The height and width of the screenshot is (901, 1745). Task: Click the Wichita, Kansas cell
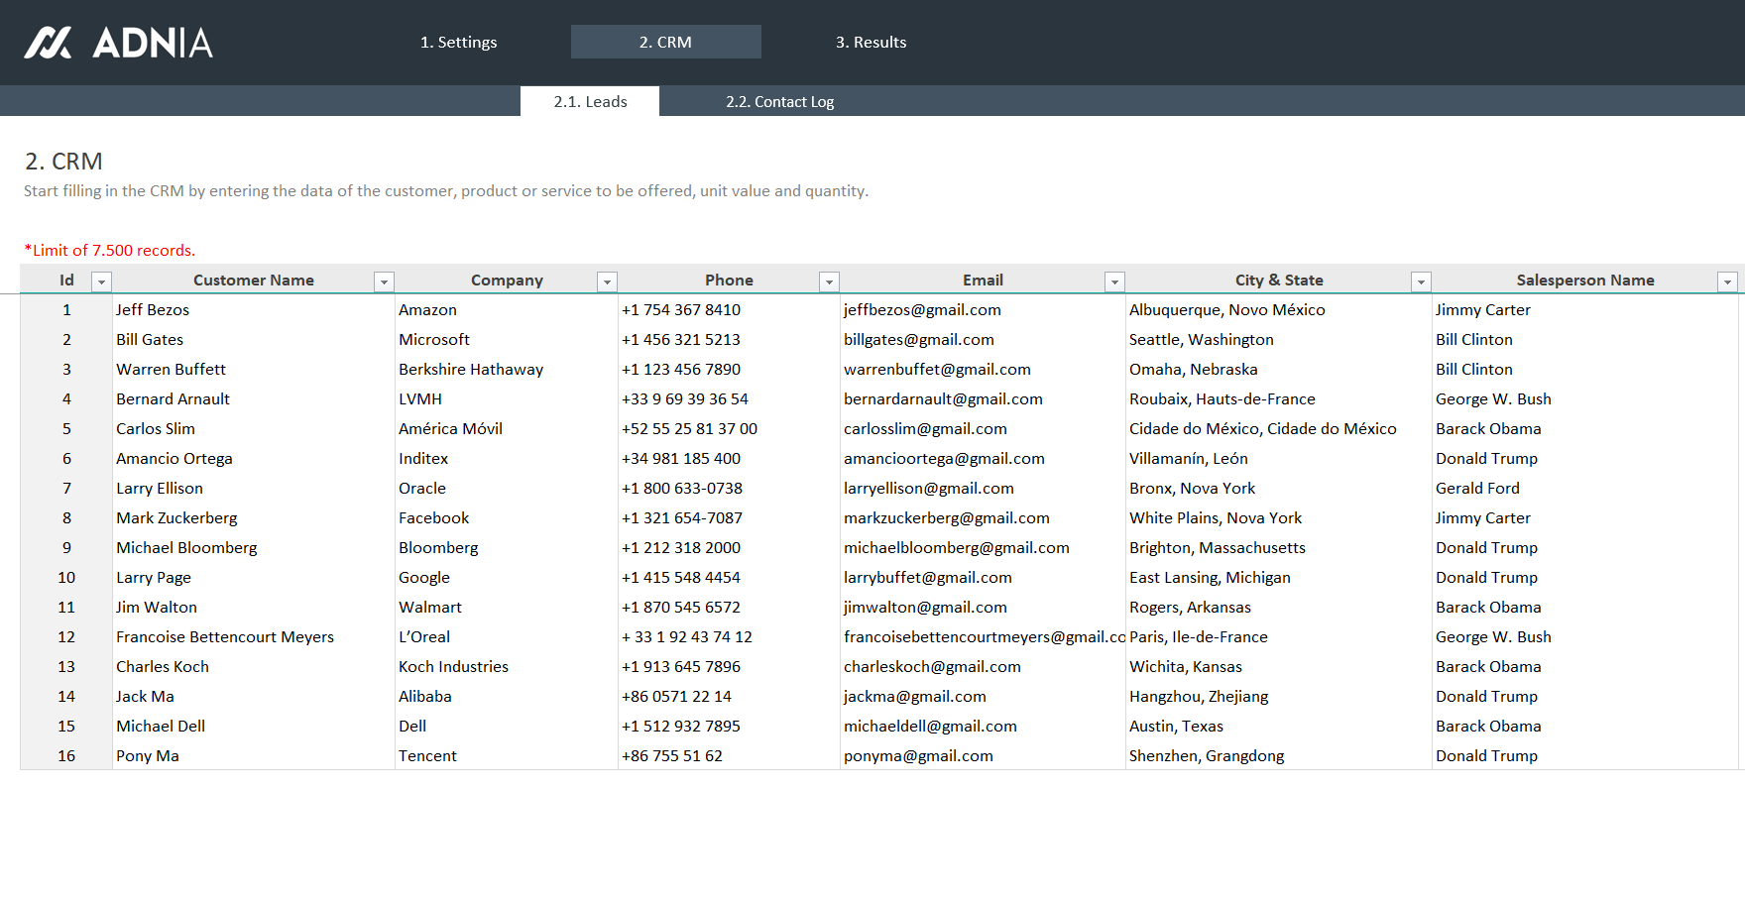(x=1279, y=666)
